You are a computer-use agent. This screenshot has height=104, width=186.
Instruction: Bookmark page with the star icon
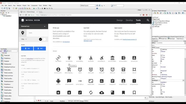140,15
